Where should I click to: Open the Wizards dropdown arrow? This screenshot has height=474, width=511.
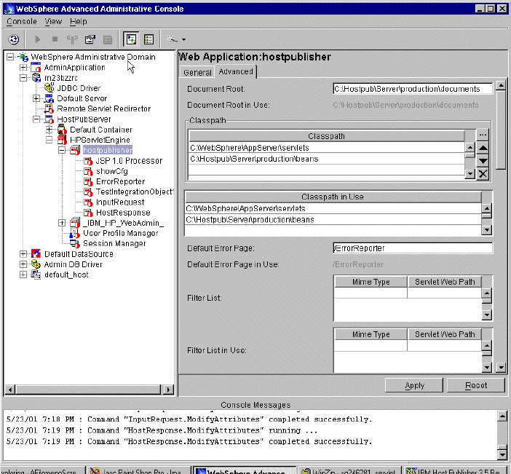[184, 40]
